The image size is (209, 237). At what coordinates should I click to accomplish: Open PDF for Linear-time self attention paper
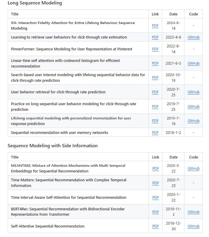155,63
